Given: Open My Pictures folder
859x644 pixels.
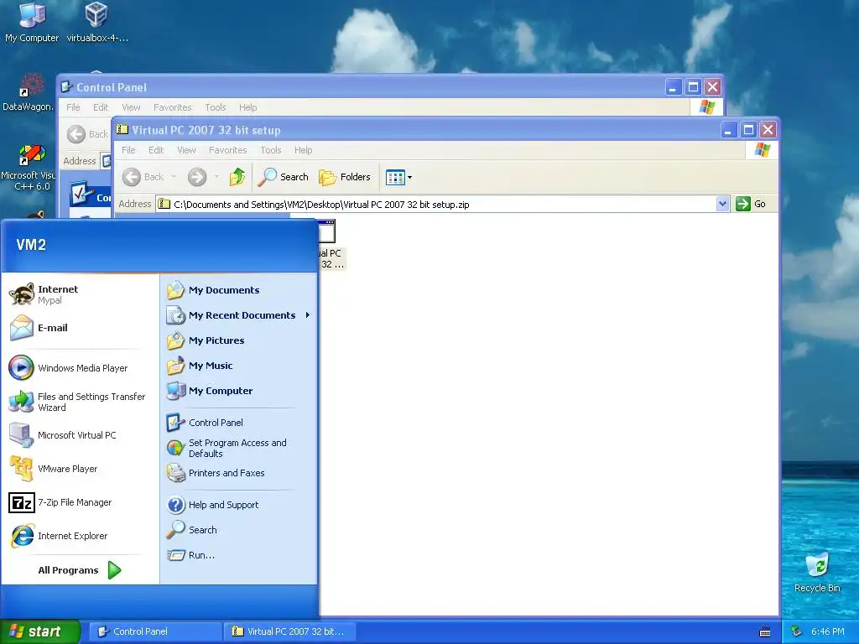Looking at the screenshot, I should [x=239, y=340].
